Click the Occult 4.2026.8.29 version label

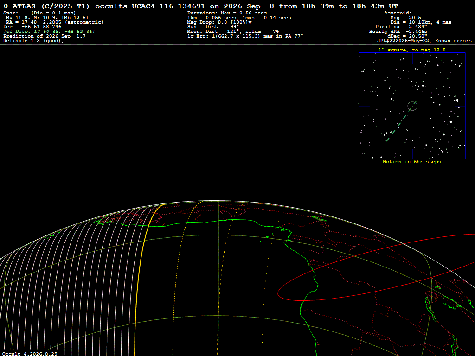click(30, 354)
